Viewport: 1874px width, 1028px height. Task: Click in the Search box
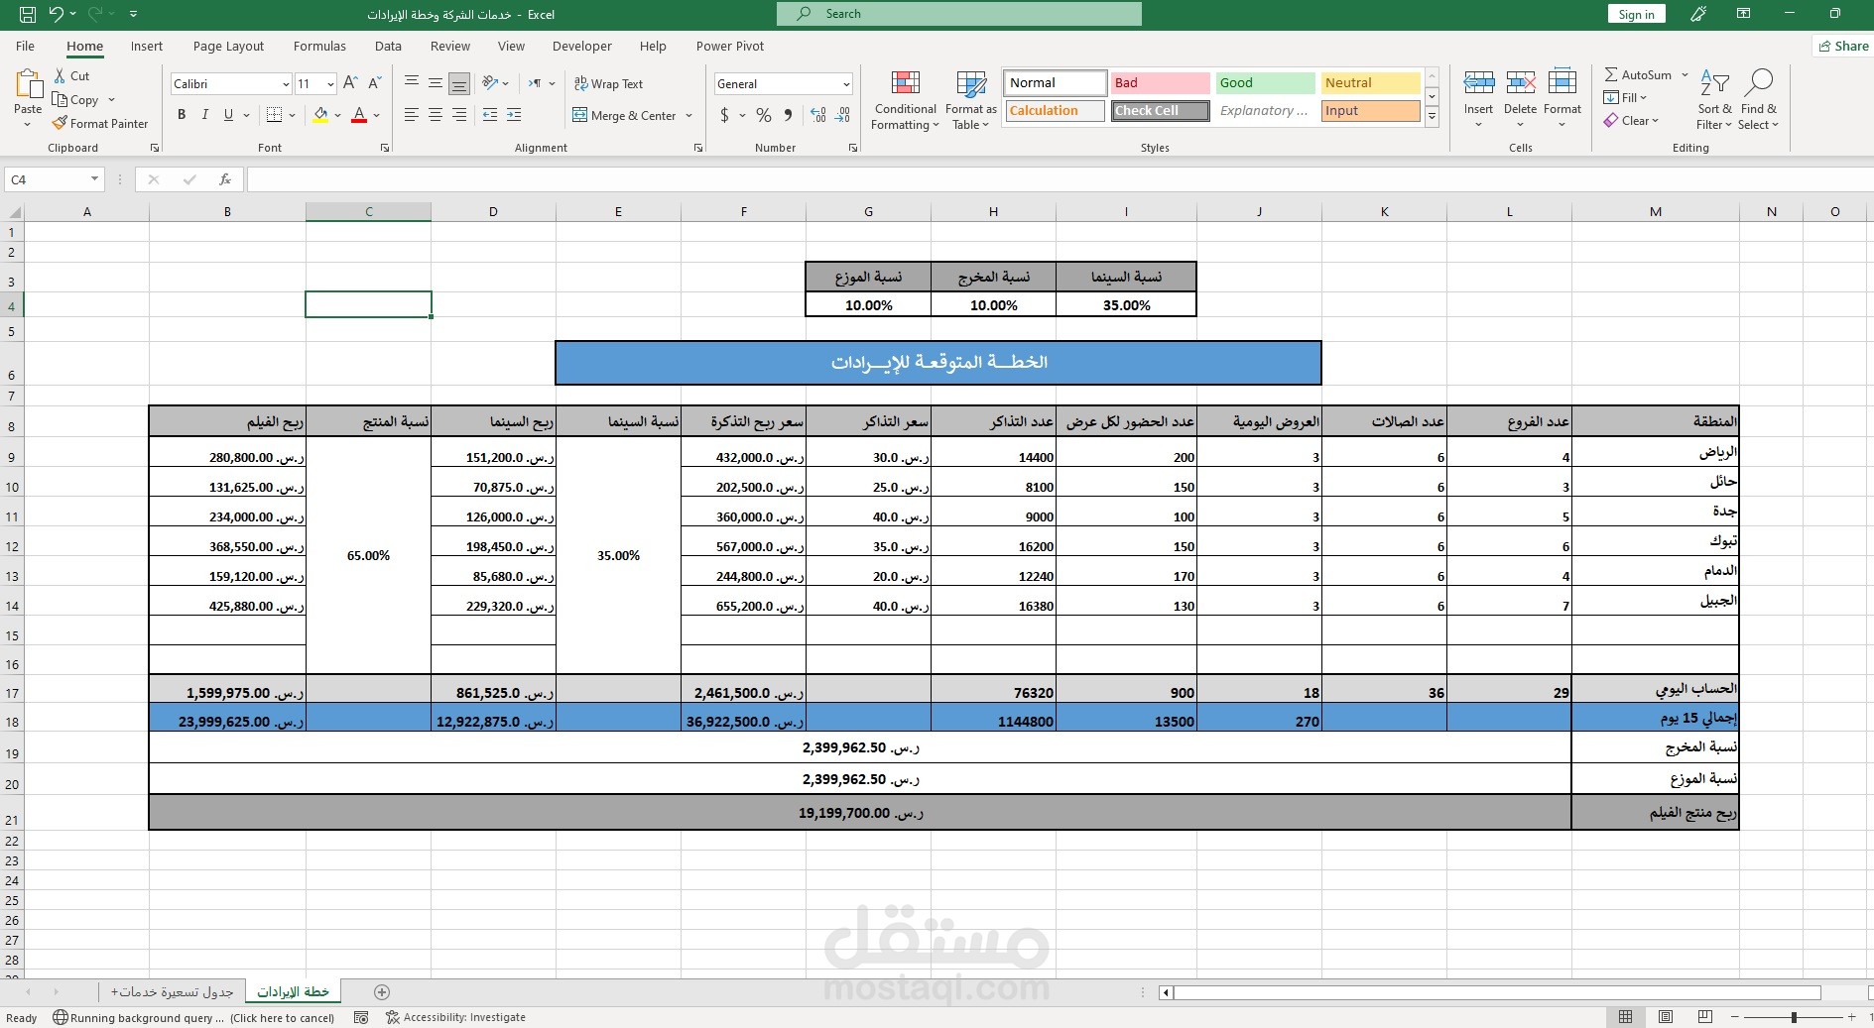click(959, 14)
